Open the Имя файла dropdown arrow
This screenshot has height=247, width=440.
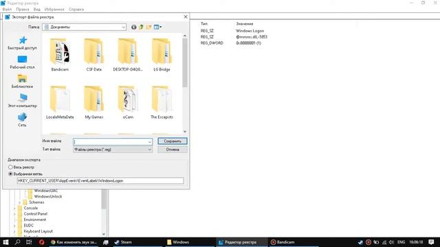point(150,142)
